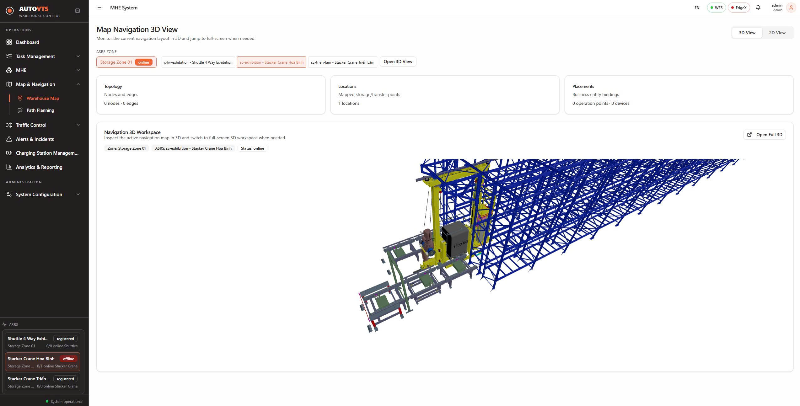
Task: Open the admin user avatar
Action: click(791, 8)
